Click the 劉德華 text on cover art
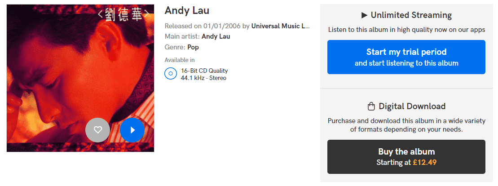Viewport: 498px width, 186px height. click(123, 15)
